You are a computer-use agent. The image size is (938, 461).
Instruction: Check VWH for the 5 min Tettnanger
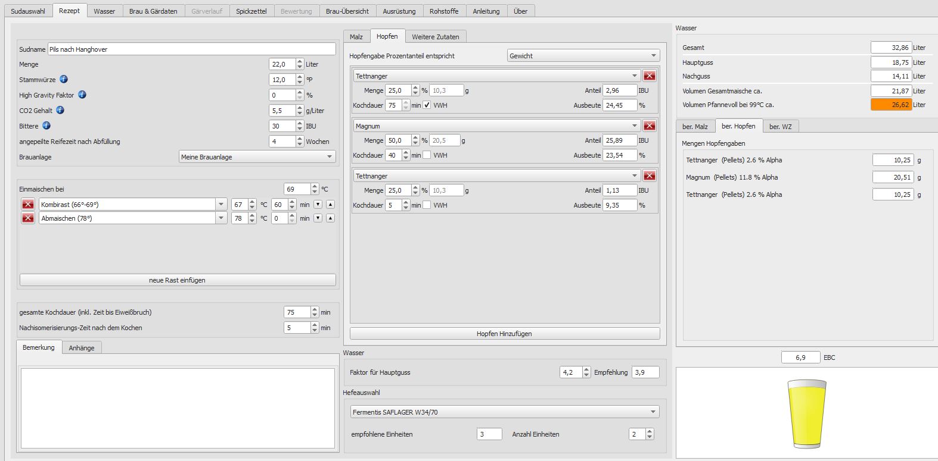(x=427, y=205)
